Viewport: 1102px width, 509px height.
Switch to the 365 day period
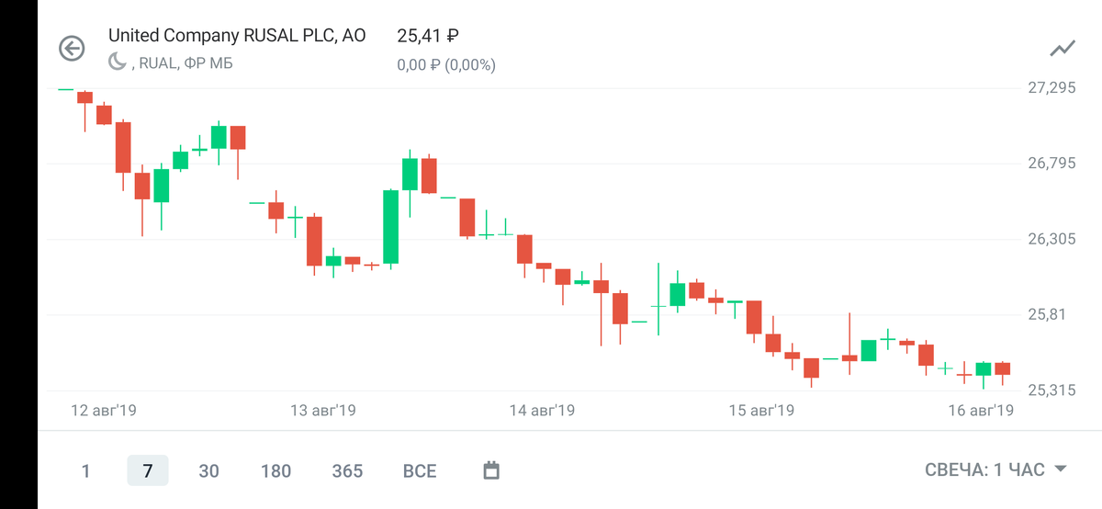(x=347, y=470)
